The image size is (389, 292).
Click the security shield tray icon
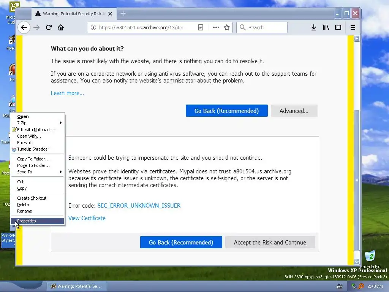pyautogui.click(x=354, y=286)
